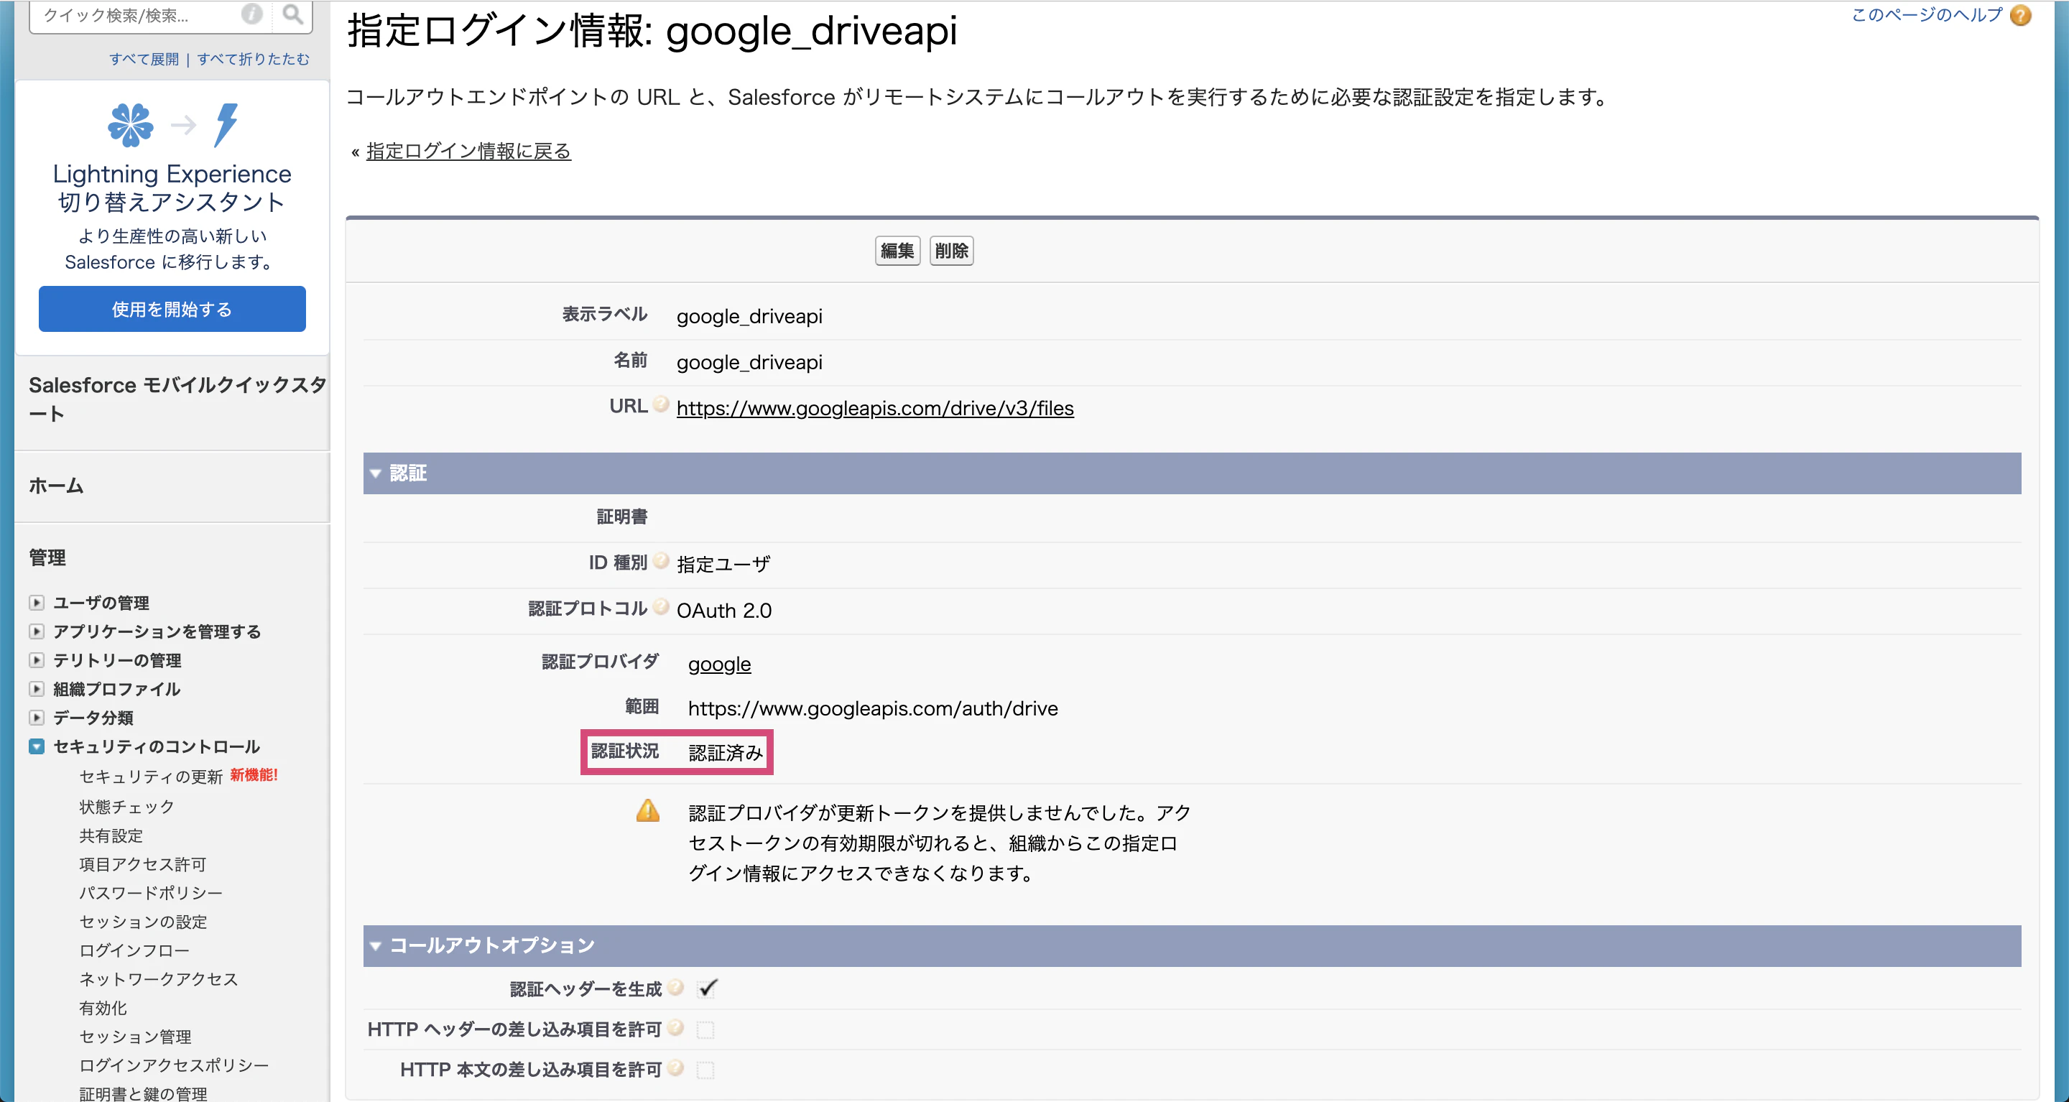The width and height of the screenshot is (2069, 1102).
Task: Toggle HTTP 本文の差し込み項目を許可 checkbox
Action: pyautogui.click(x=706, y=1069)
